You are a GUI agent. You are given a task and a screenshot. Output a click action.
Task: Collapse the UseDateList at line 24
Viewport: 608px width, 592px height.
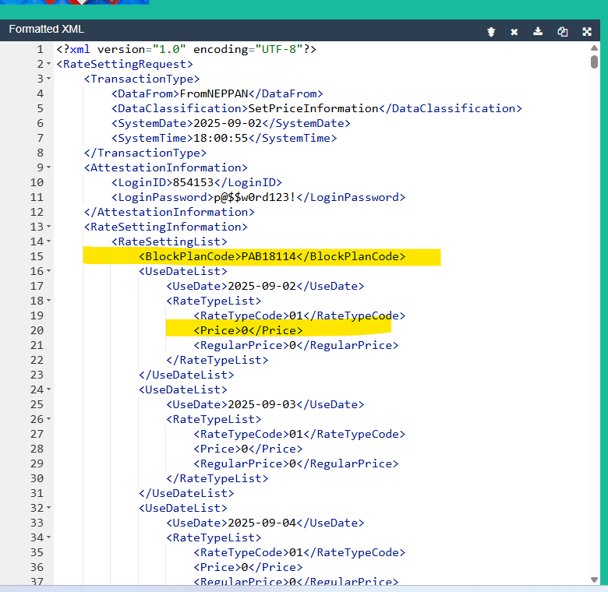click(x=48, y=390)
